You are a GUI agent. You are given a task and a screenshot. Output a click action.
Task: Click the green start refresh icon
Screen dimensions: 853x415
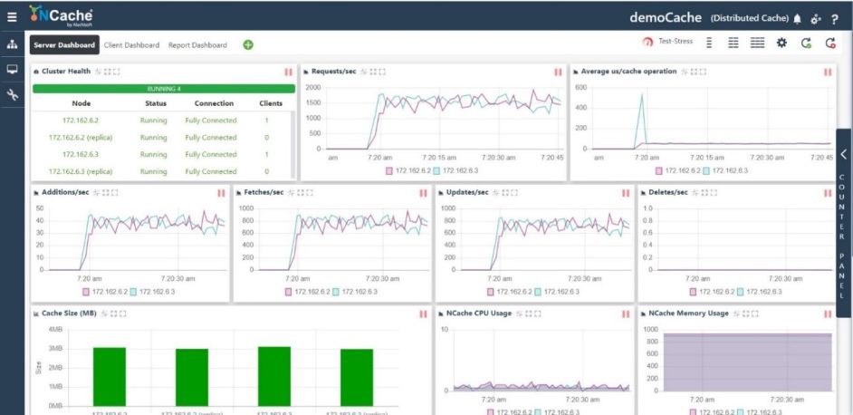pos(806,43)
